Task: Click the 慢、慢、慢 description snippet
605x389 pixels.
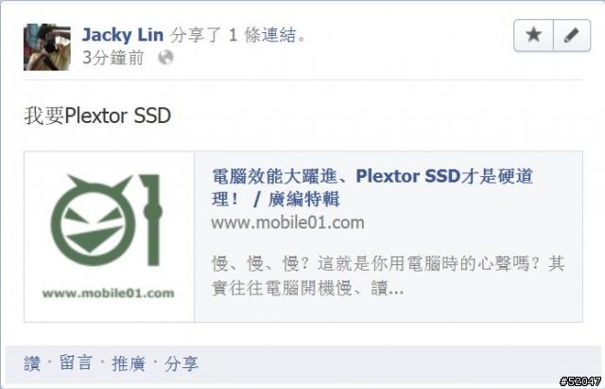Action: (388, 275)
